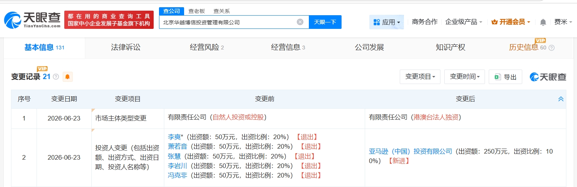Click the alert bell beside 变更记录

pos(67,77)
